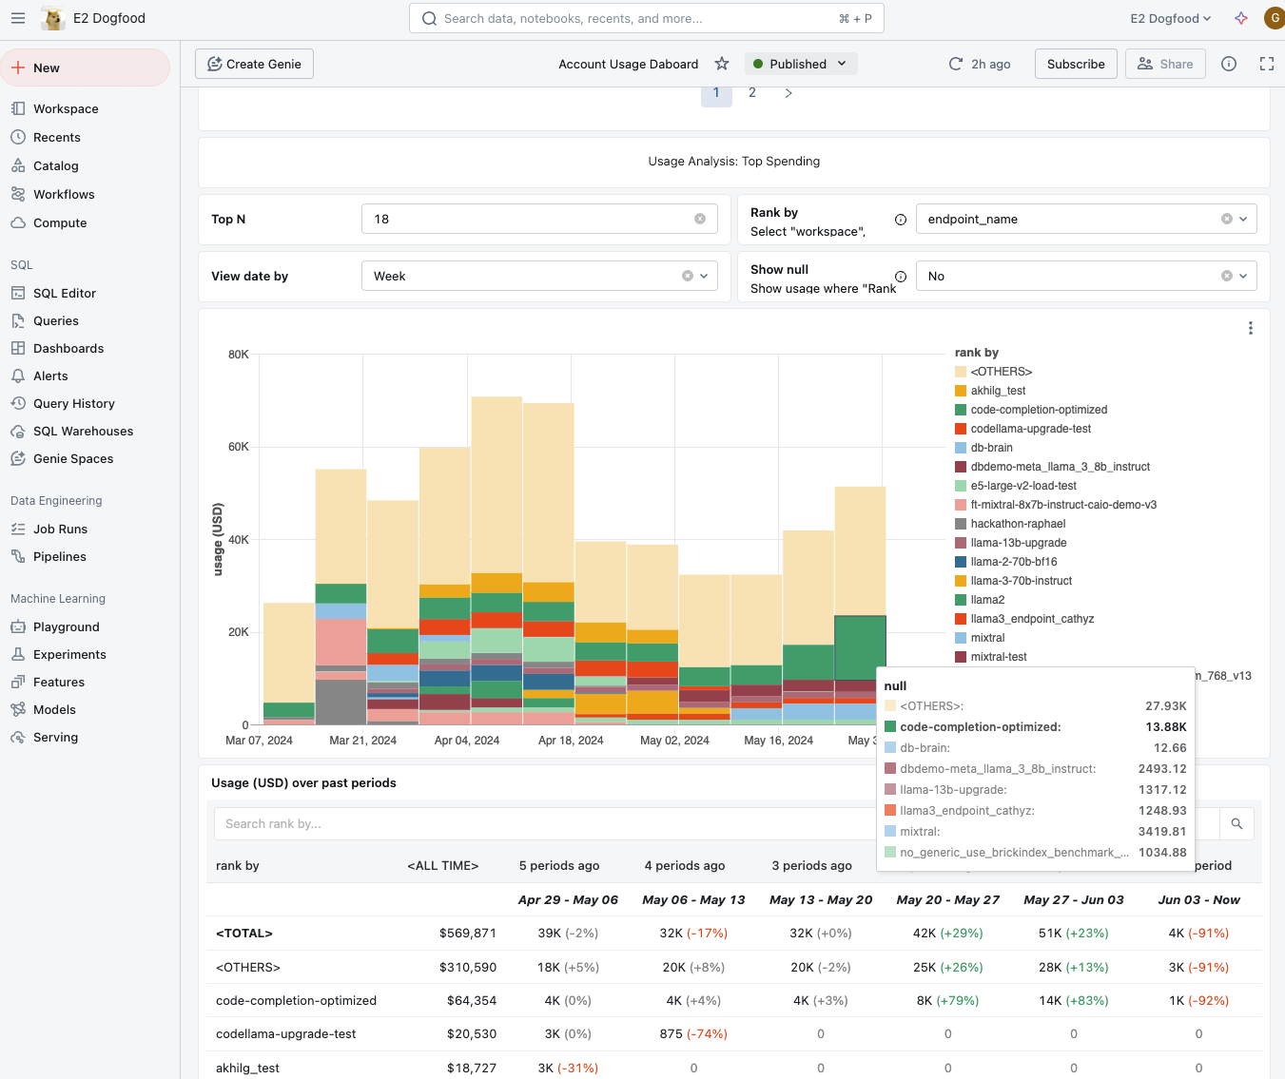
Task: Toggle the db-brain legend entry
Action: tap(991, 448)
